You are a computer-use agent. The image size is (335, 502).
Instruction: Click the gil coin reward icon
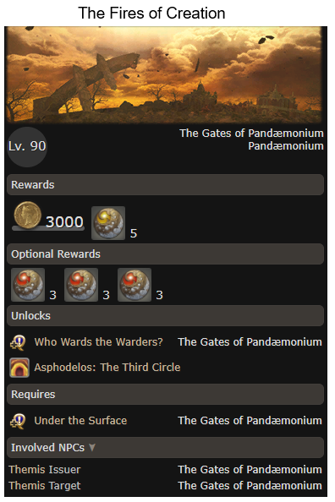click(27, 215)
